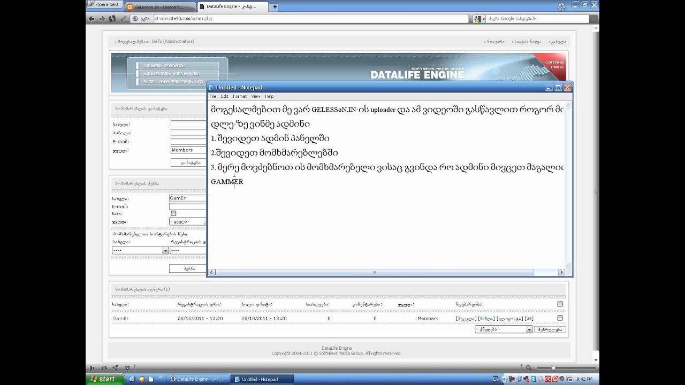Toggle the ban checkbox in user search form
Image resolution: width=685 pixels, height=385 pixels.
[x=173, y=213]
